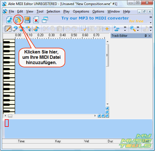Click the shift selection left icon
This screenshot has height=151, width=155.
[x=92, y=29]
